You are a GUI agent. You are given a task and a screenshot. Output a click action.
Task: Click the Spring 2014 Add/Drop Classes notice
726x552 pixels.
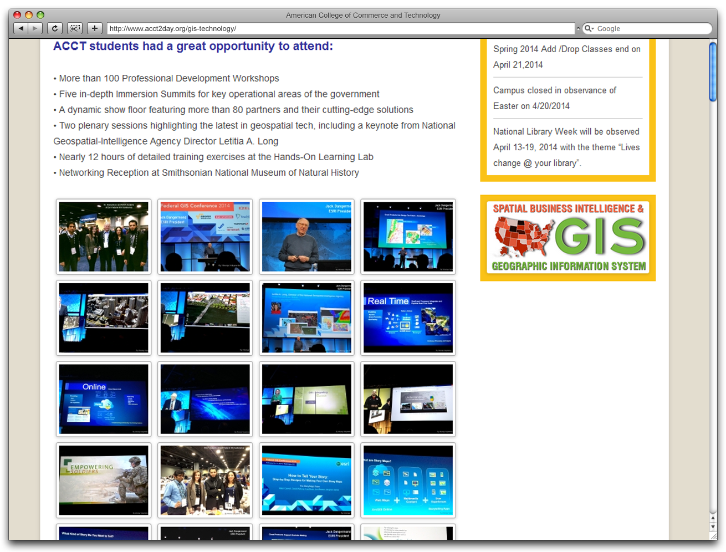567,57
